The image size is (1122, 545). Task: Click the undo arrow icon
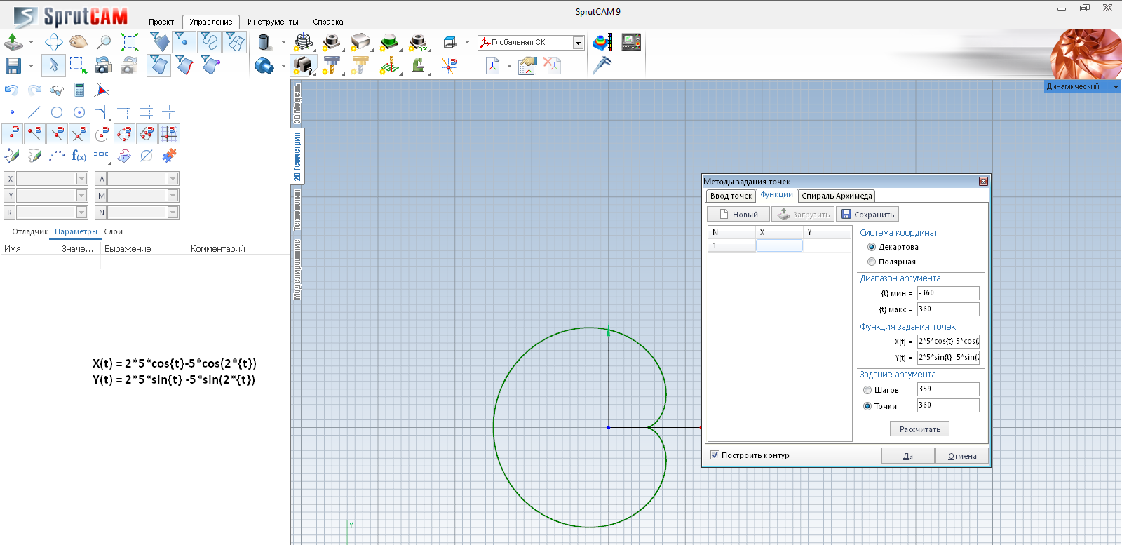coord(11,90)
